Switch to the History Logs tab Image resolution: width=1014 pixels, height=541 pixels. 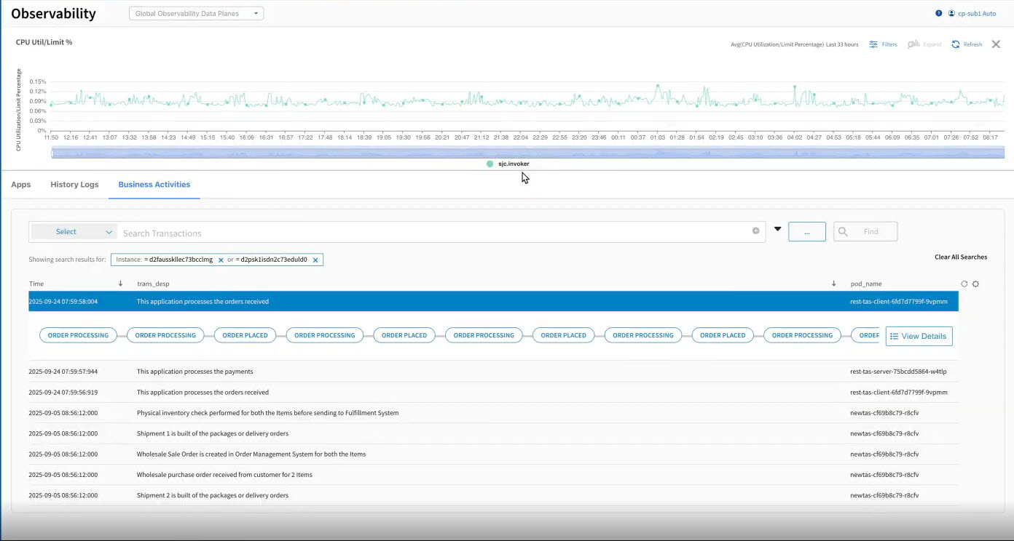74,185
